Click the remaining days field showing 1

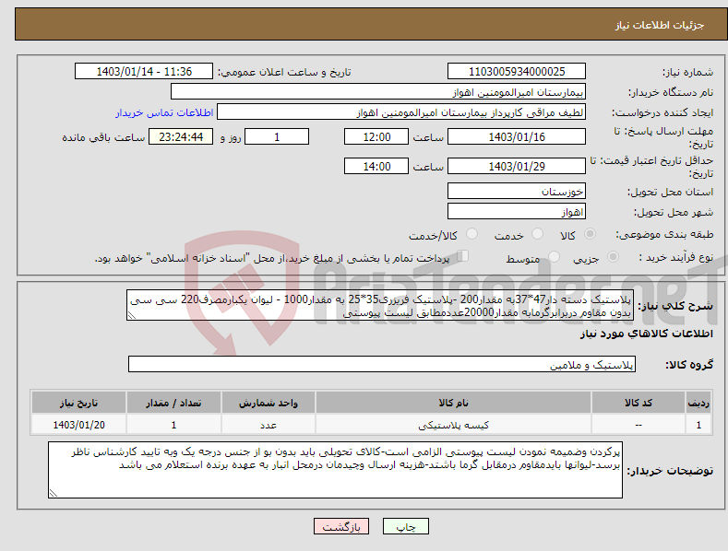pos(277,136)
